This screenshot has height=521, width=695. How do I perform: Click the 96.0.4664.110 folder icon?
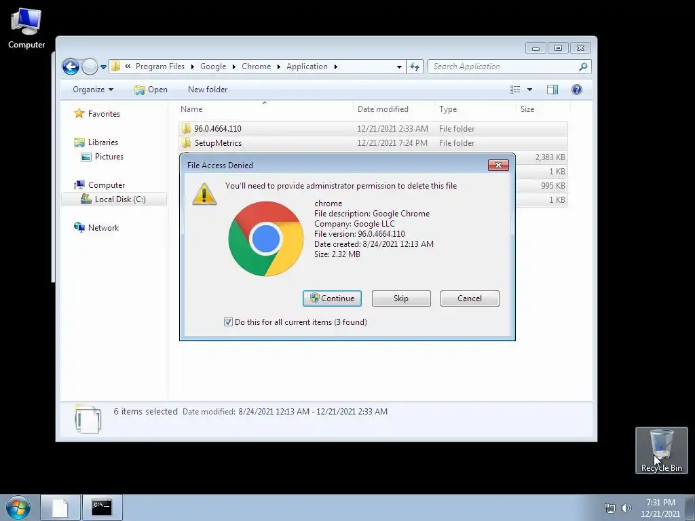tap(186, 128)
